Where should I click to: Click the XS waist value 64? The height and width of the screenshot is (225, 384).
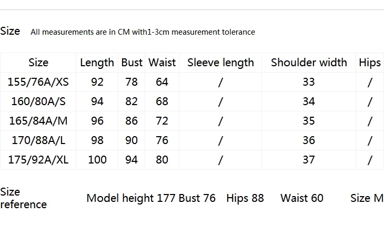pyautogui.click(x=162, y=82)
